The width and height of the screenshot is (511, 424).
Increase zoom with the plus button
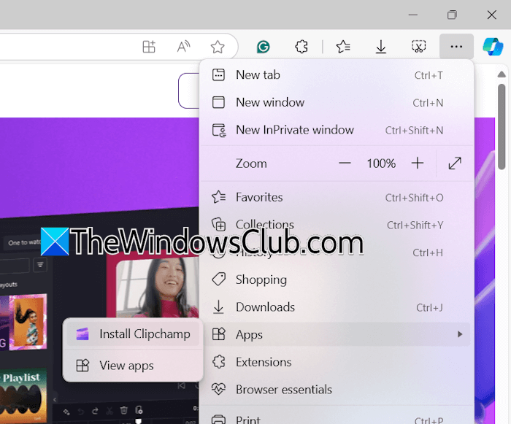coord(418,163)
